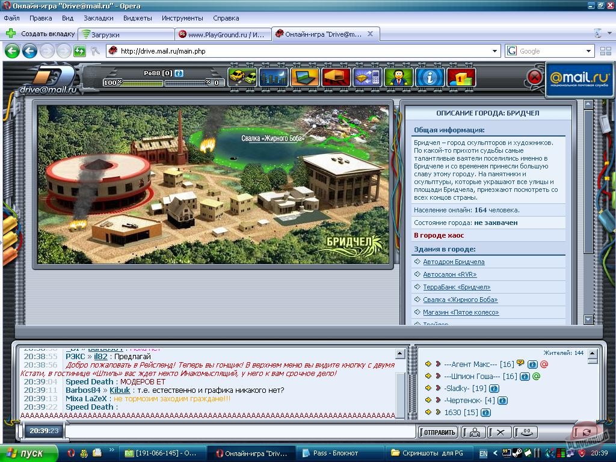This screenshot has height=462, width=616.
Task: Open the smiley emoticon picker in chat
Action: [528, 432]
